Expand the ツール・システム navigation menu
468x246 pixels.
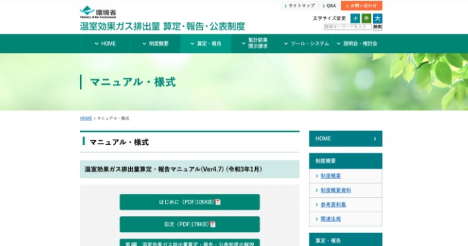[307, 44]
